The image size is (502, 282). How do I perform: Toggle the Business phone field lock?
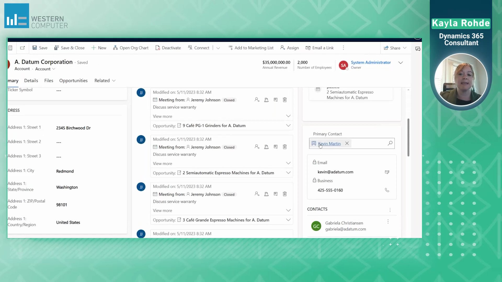pos(314,180)
